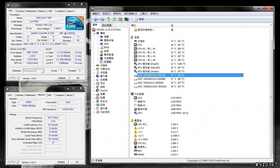Select the DirectX icon in the AIDA64 tree

tap(98, 90)
